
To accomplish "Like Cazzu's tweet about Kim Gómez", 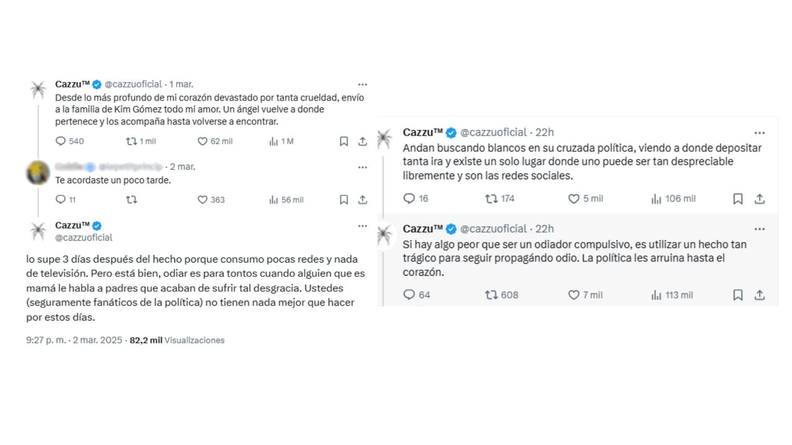I will click(x=202, y=141).
